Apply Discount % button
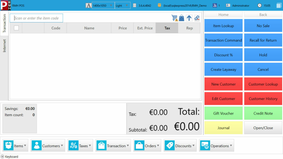The height and width of the screenshot is (159, 283). click(x=223, y=55)
